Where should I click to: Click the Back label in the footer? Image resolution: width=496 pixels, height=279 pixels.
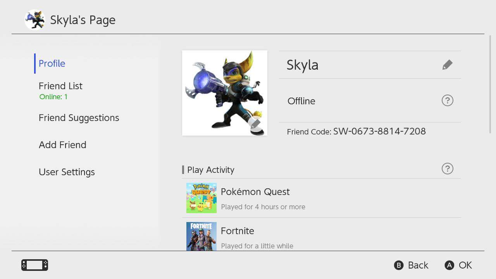click(418, 265)
